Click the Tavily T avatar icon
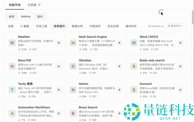The image size is (194, 122). click(x=12, y=90)
